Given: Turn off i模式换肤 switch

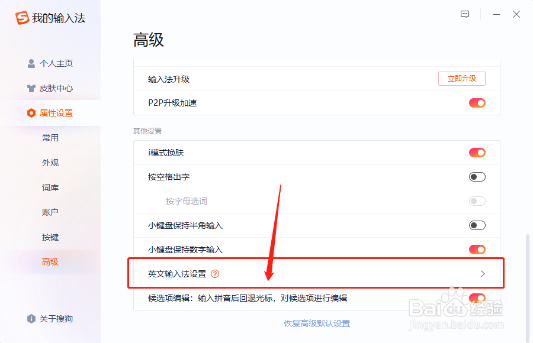Looking at the screenshot, I should point(478,152).
